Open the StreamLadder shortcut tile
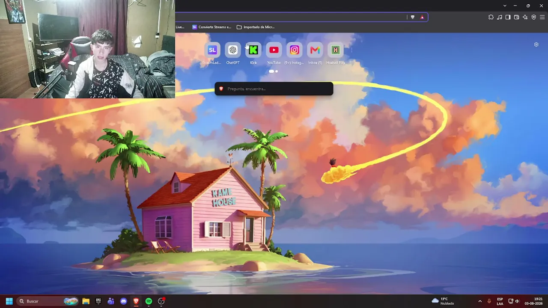This screenshot has width=548, height=308. click(212, 50)
